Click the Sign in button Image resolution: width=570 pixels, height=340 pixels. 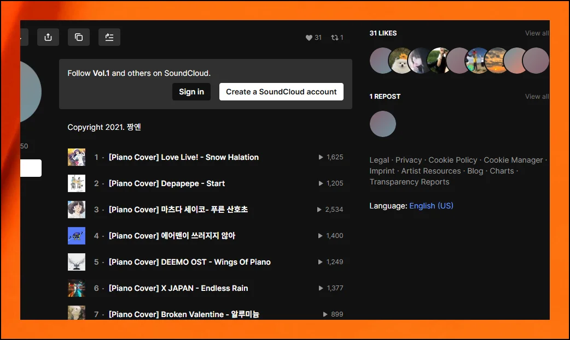coord(191,92)
